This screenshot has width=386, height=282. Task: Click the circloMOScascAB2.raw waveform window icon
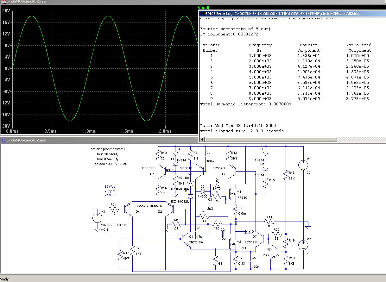(3, 2)
